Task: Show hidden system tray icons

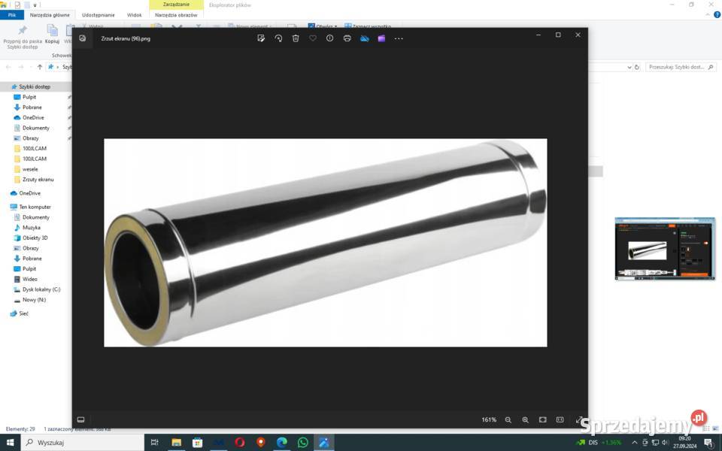Action: [x=634, y=443]
